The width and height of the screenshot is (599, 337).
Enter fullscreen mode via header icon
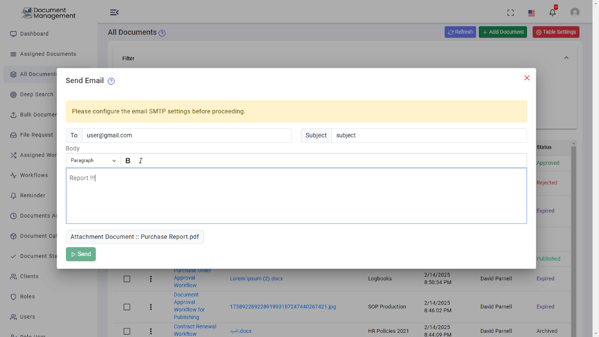511,13
